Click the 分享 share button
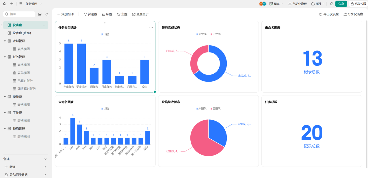This screenshot has width=368, height=178. tap(341, 4)
